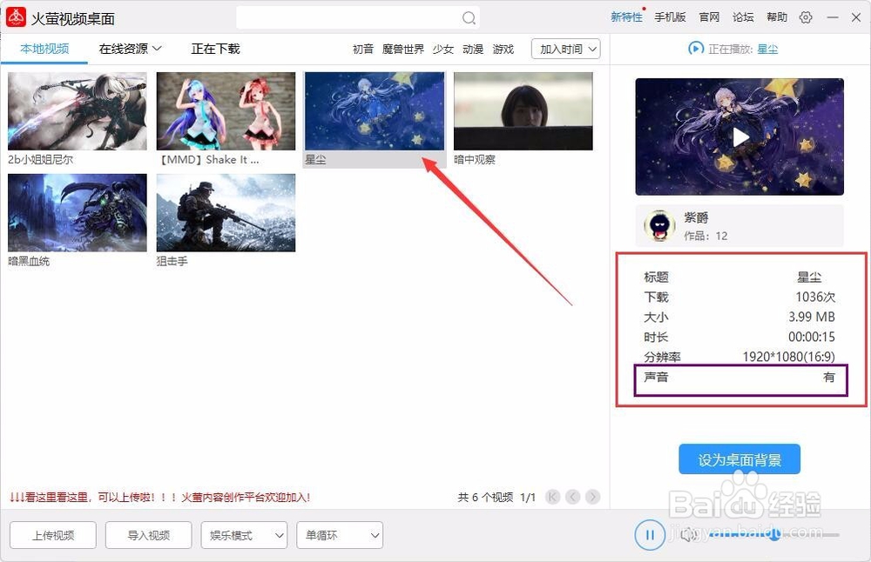Mute with the speaker volume icon
871x562 pixels.
tap(689, 535)
